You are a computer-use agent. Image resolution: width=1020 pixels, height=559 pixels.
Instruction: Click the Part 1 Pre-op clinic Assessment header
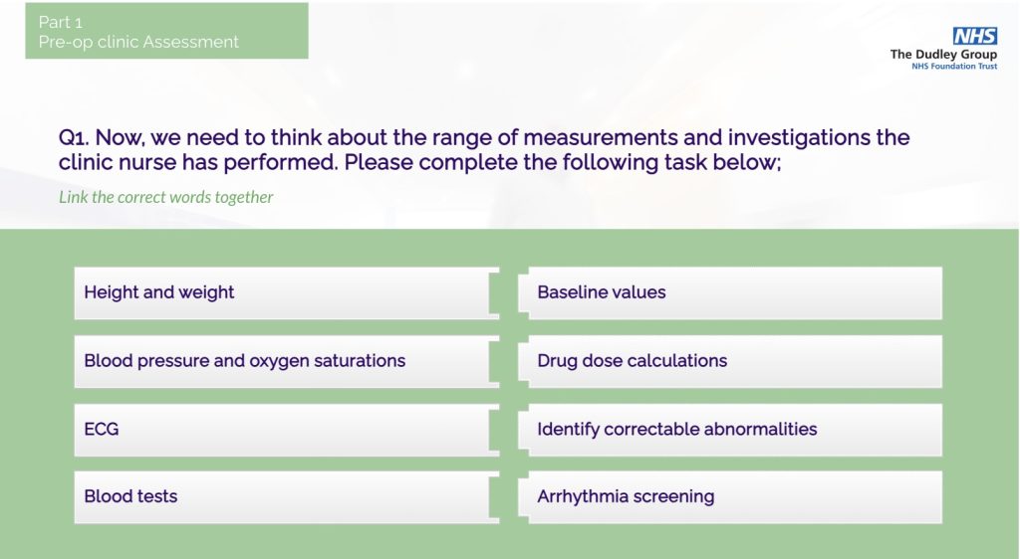click(166, 31)
